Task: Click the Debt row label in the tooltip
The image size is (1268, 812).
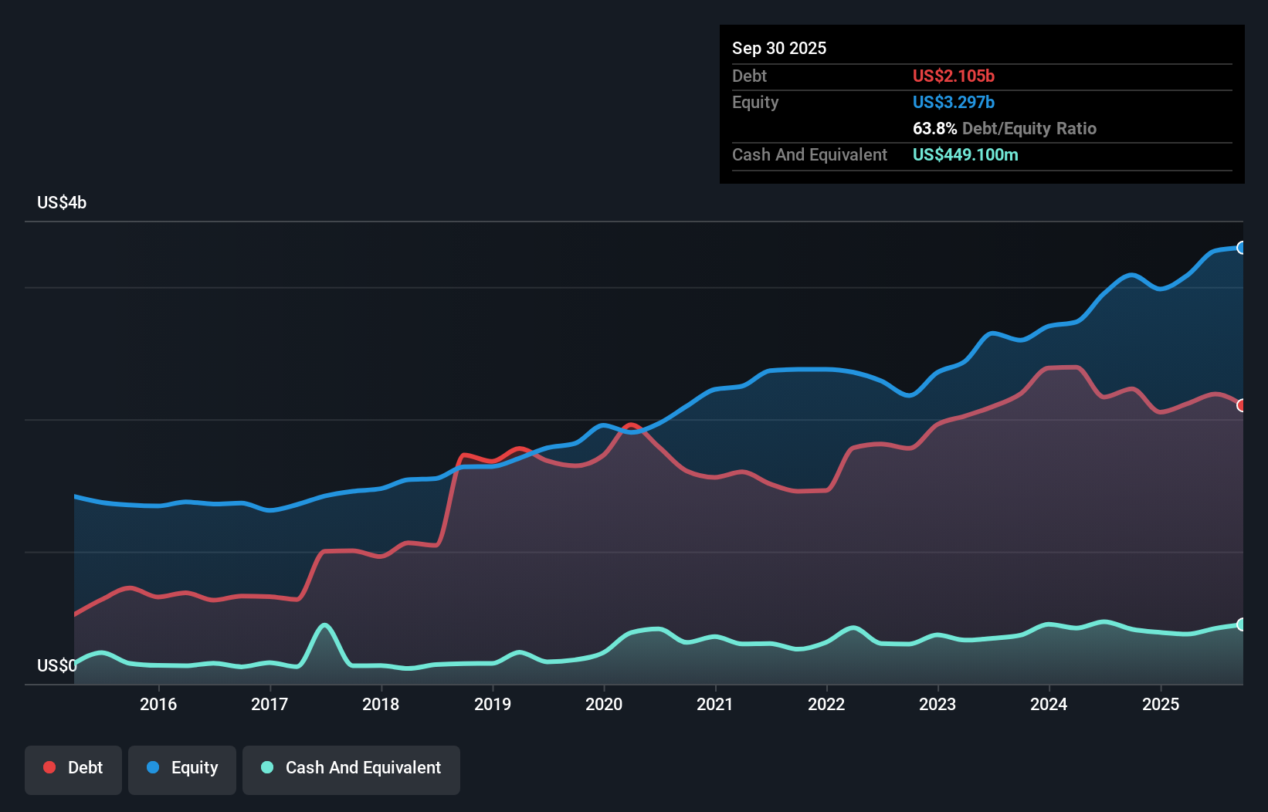Action: click(x=749, y=76)
